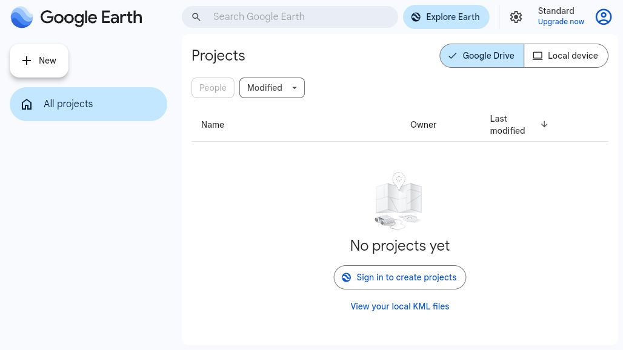This screenshot has height=350, width=623.
Task: Toggle the Google Drive projects view
Action: tap(481, 56)
